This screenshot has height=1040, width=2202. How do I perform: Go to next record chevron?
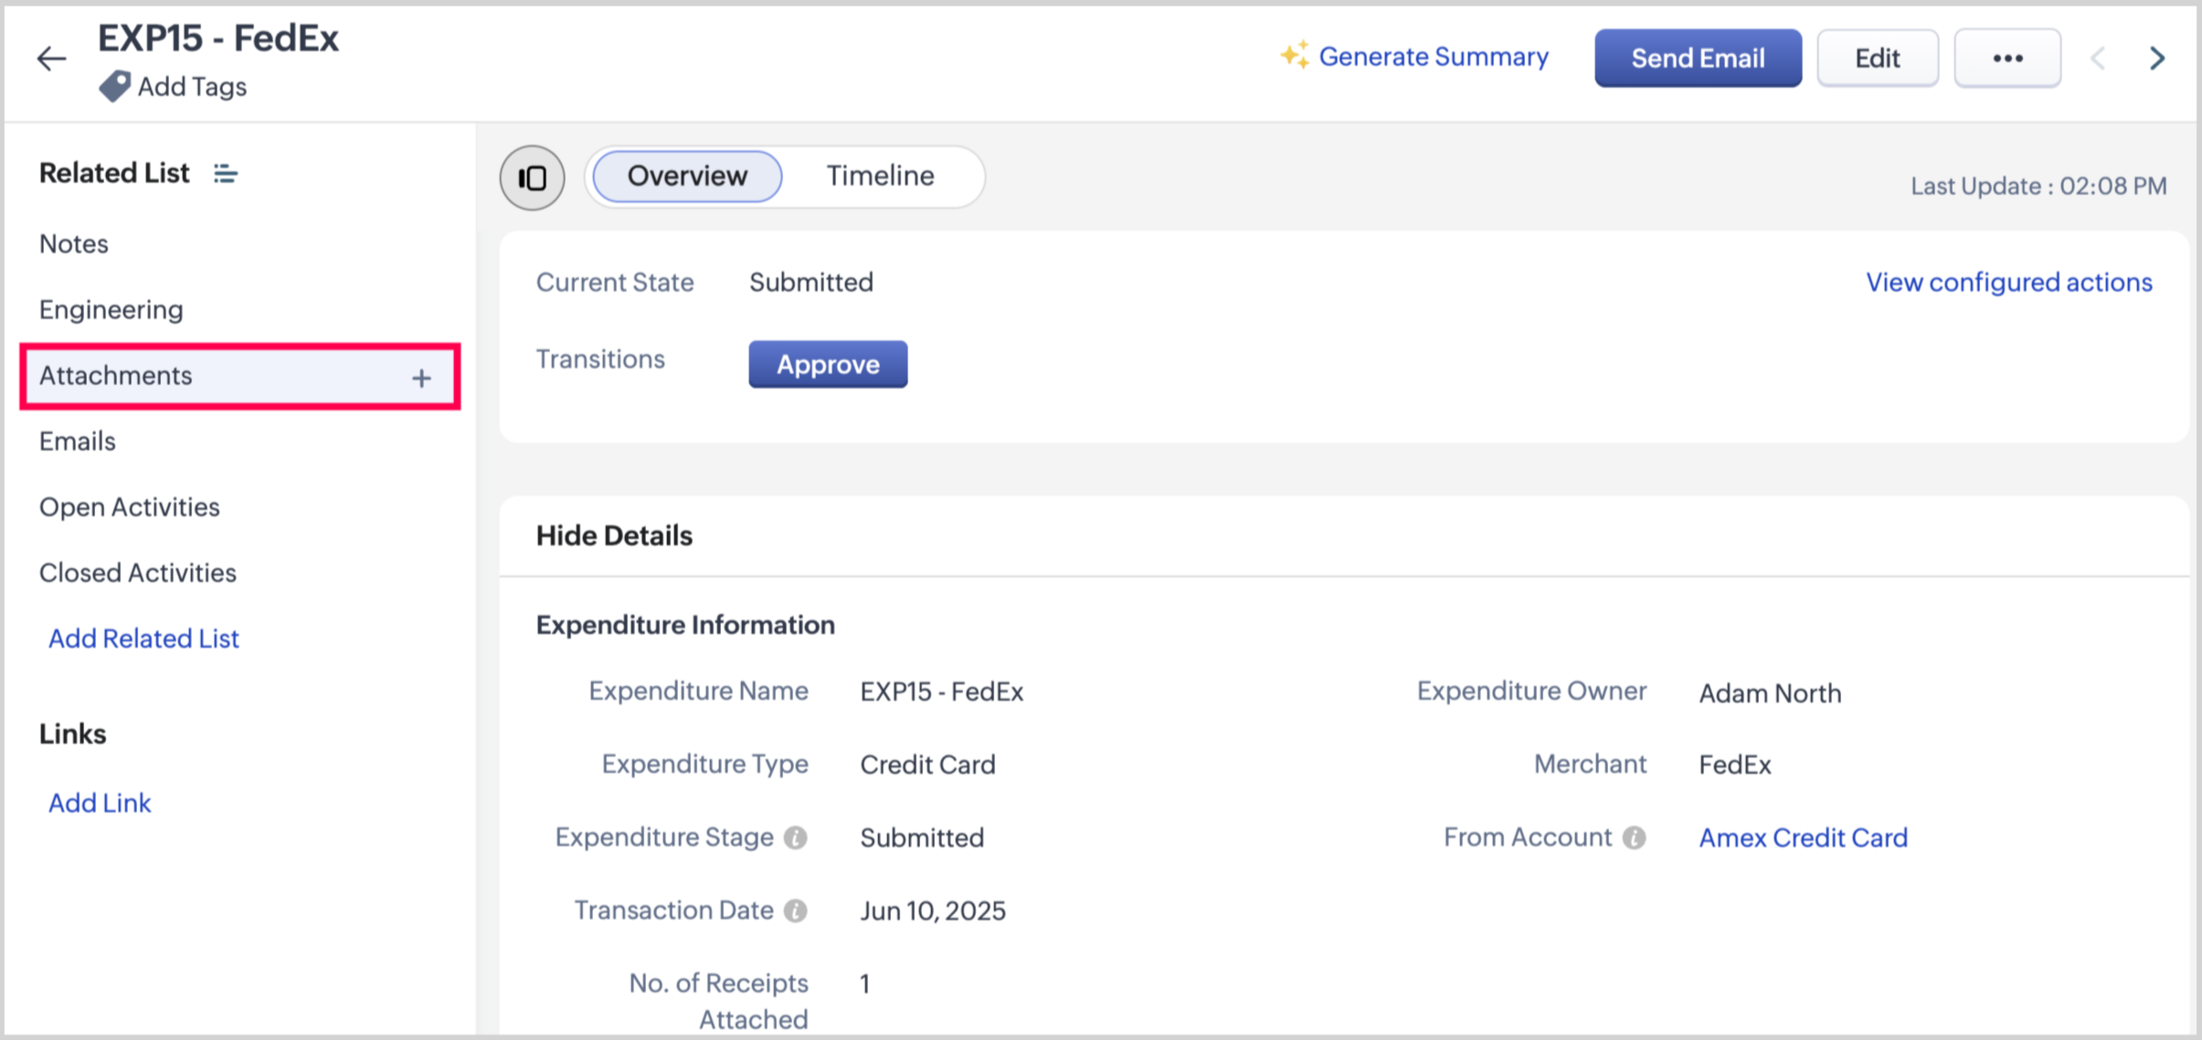[x=2157, y=58]
